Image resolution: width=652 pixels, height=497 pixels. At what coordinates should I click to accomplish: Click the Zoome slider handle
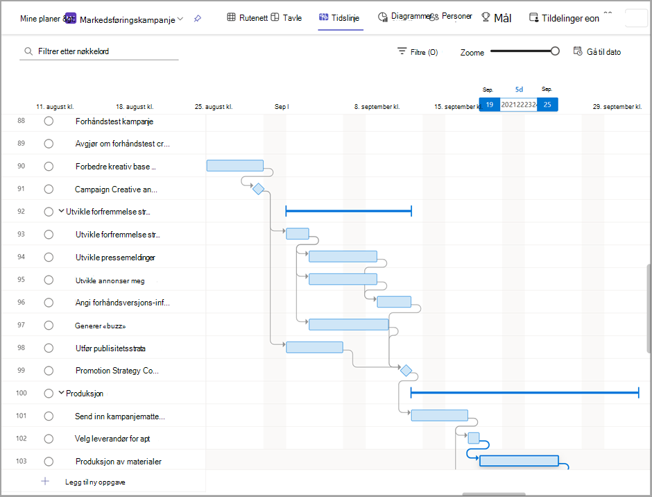(555, 51)
